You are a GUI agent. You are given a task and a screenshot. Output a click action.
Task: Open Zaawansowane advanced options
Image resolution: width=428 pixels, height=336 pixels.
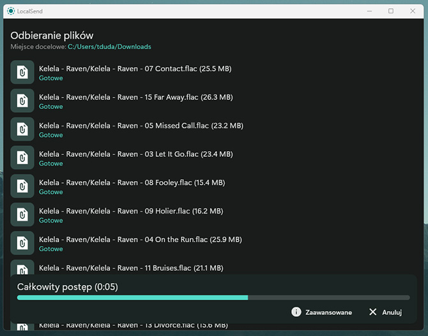[321, 312]
